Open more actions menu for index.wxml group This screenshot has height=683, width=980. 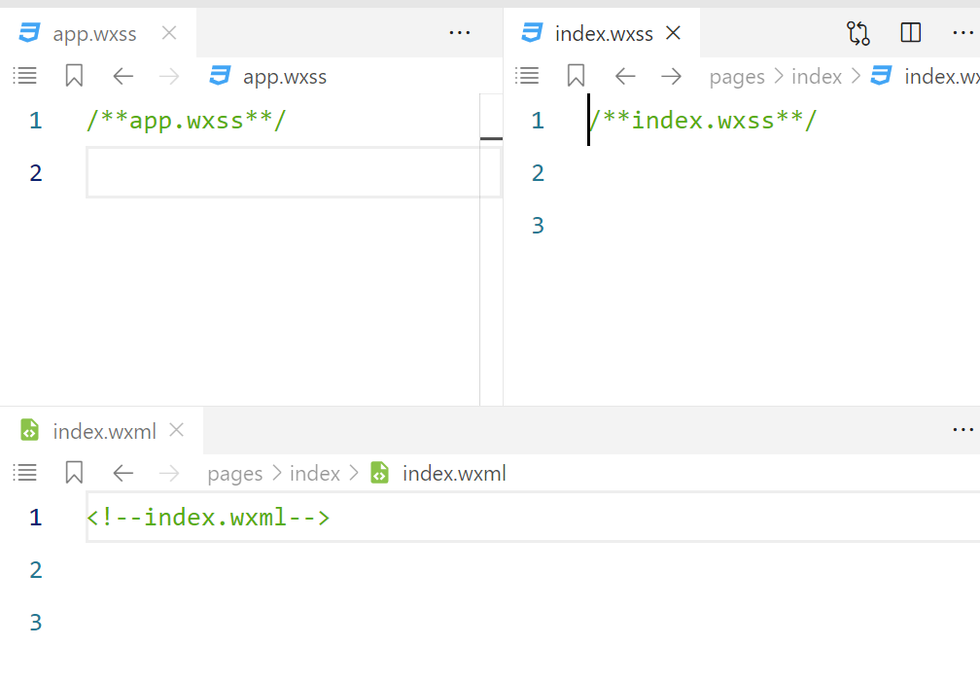click(963, 429)
